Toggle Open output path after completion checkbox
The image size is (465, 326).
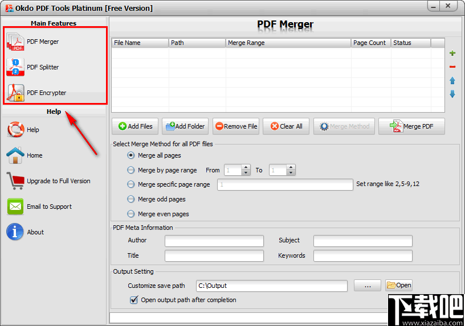click(x=134, y=300)
